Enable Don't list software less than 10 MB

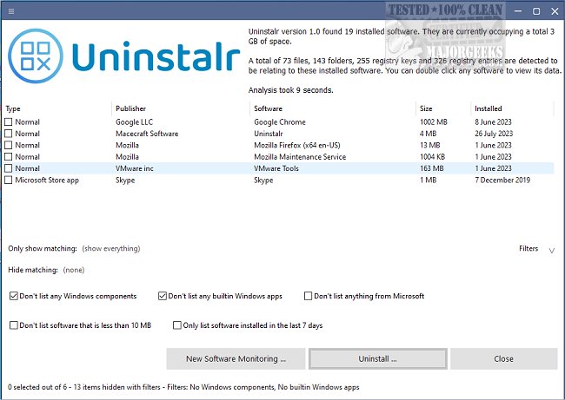point(14,325)
